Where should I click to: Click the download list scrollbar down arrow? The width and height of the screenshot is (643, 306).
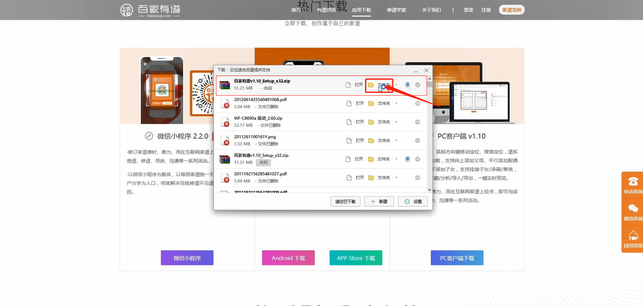[x=429, y=190]
